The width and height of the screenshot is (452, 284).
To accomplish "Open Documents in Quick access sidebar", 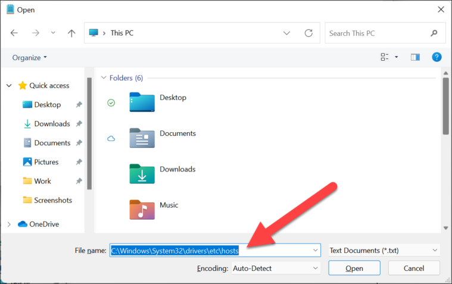I will tap(52, 143).
